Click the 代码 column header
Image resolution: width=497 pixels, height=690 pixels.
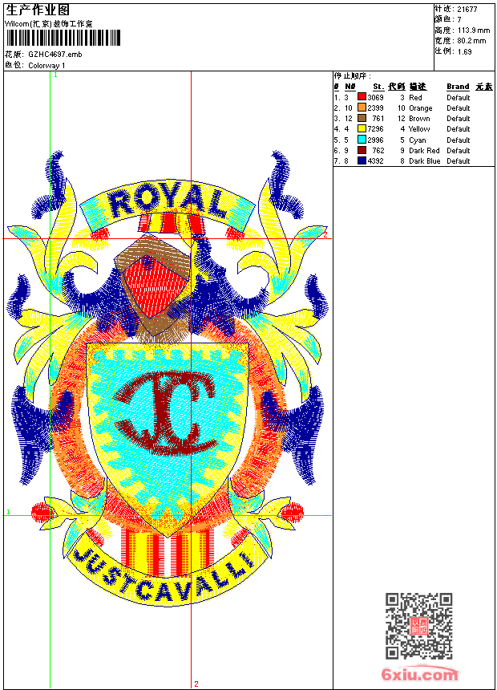pos(396,87)
